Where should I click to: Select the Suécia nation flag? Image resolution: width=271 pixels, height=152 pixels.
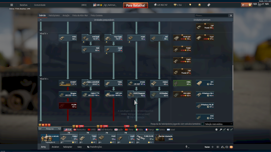pos(160,130)
